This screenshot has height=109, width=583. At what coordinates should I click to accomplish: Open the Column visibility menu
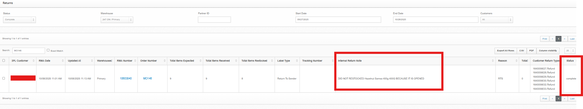[548, 51]
